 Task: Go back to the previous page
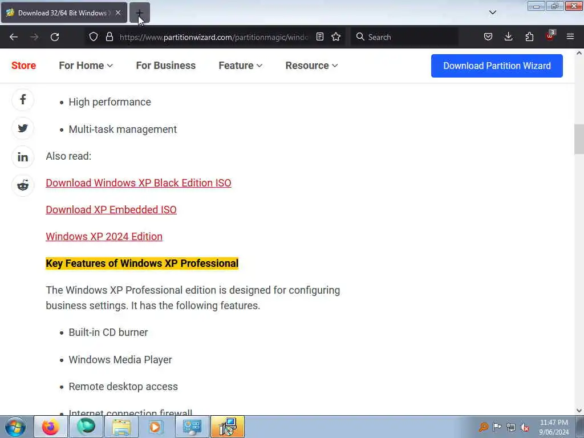(14, 37)
